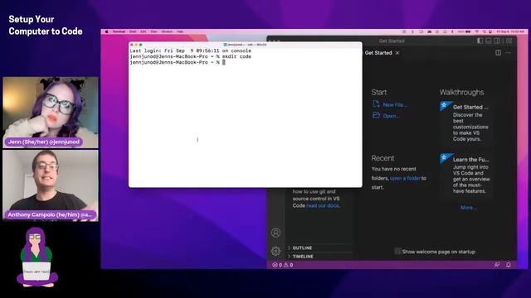The width and height of the screenshot is (531, 298).
Task: Open the Apple menu
Action: pos(107,31)
